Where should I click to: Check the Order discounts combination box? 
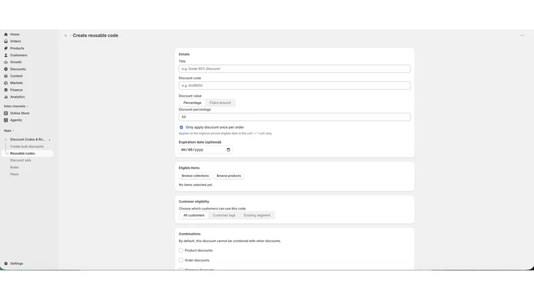click(x=181, y=260)
